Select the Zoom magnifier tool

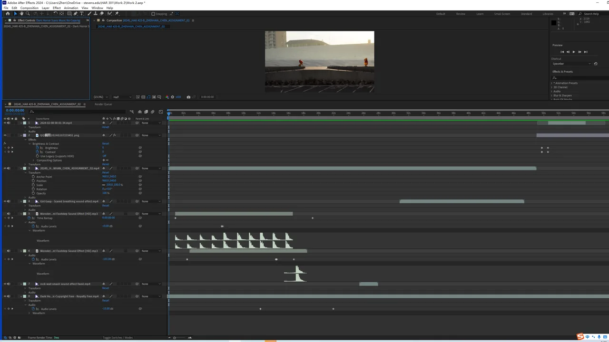(x=28, y=14)
